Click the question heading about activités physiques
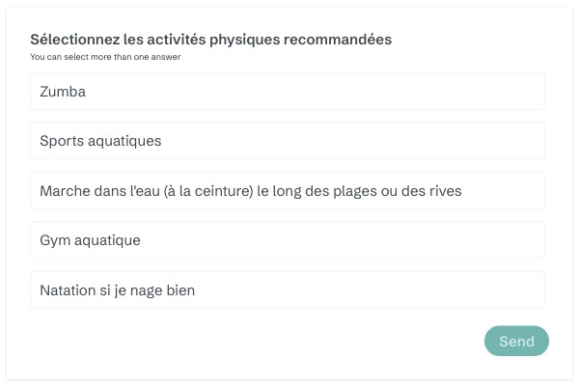Screen dimensions: 579x386 pyautogui.click(x=210, y=40)
